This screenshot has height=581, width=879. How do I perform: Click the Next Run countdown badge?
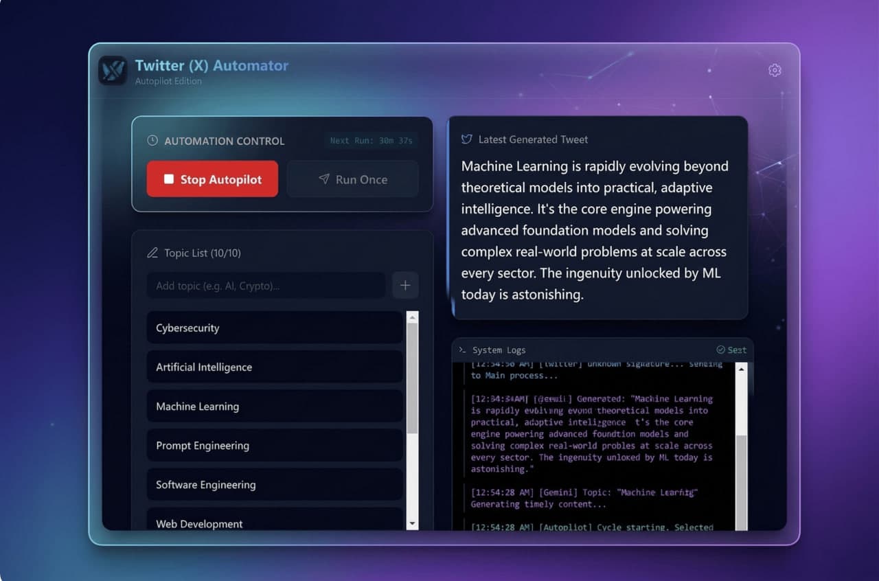(372, 140)
